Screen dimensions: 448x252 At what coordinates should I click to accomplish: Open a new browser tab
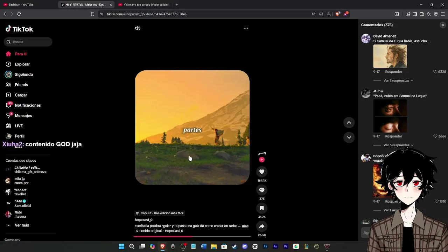coord(177,5)
